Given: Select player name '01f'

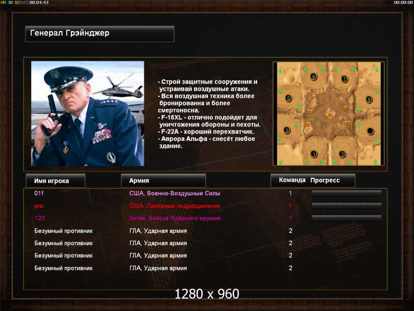Looking at the screenshot, I should click(39, 193).
